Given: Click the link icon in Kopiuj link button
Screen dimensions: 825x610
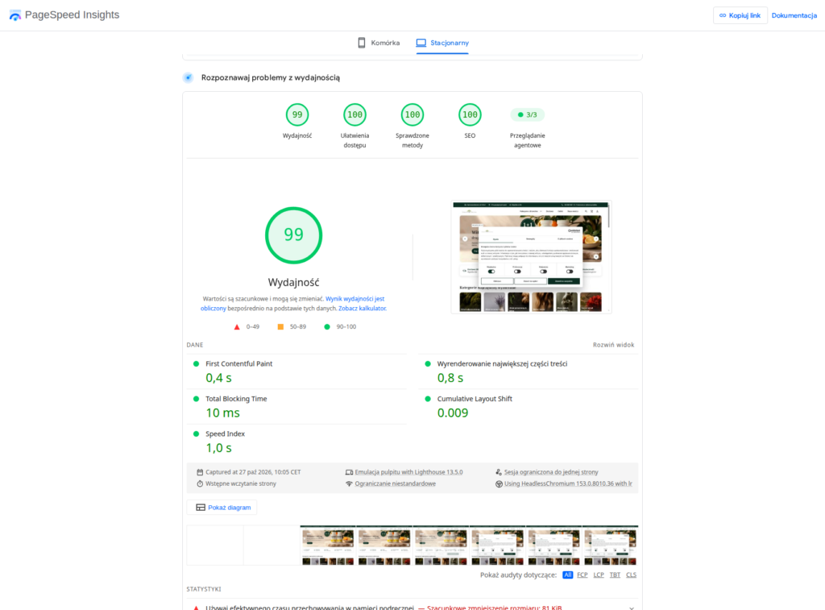Looking at the screenshot, I should tap(723, 15).
